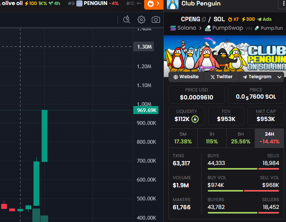The image size is (286, 222).
Task: Open the #9 PENGUIN trending token
Action: pyautogui.click(x=93, y=3)
